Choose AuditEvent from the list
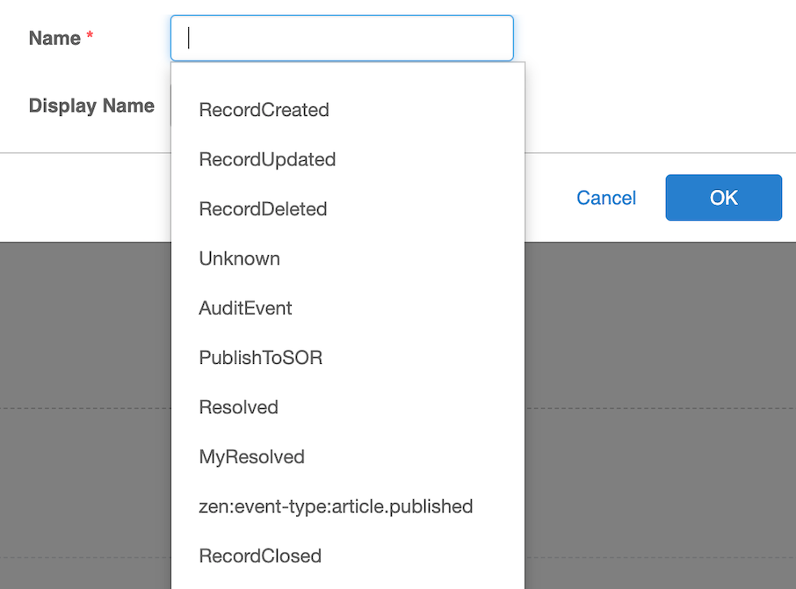The height and width of the screenshot is (589, 796). pos(348,309)
